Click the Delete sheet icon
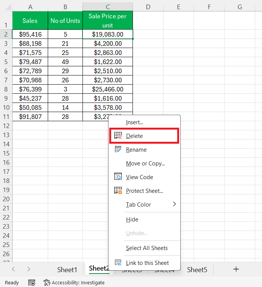The height and width of the screenshot is (287, 262). point(118,136)
